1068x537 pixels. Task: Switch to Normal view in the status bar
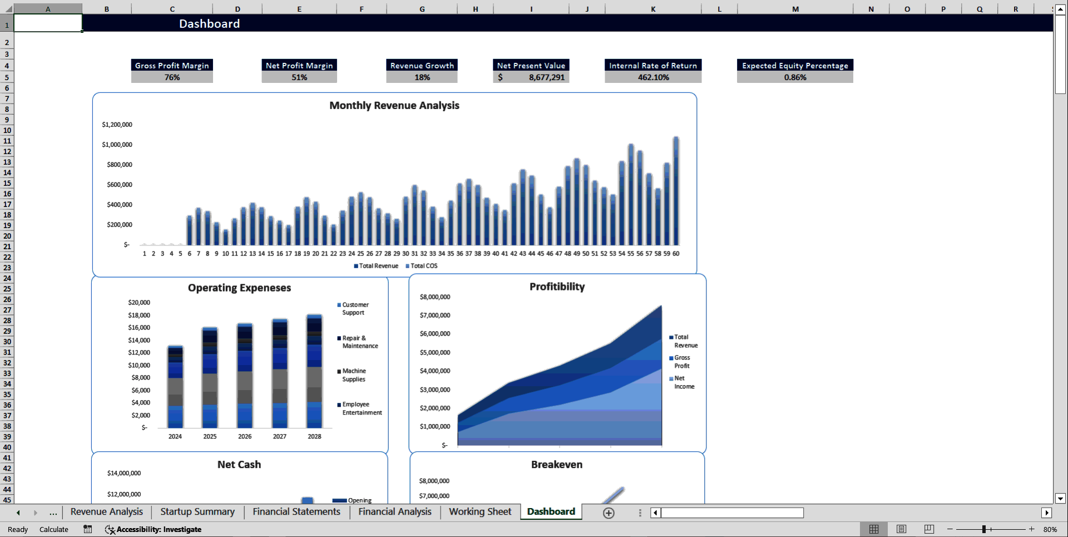coord(873,529)
